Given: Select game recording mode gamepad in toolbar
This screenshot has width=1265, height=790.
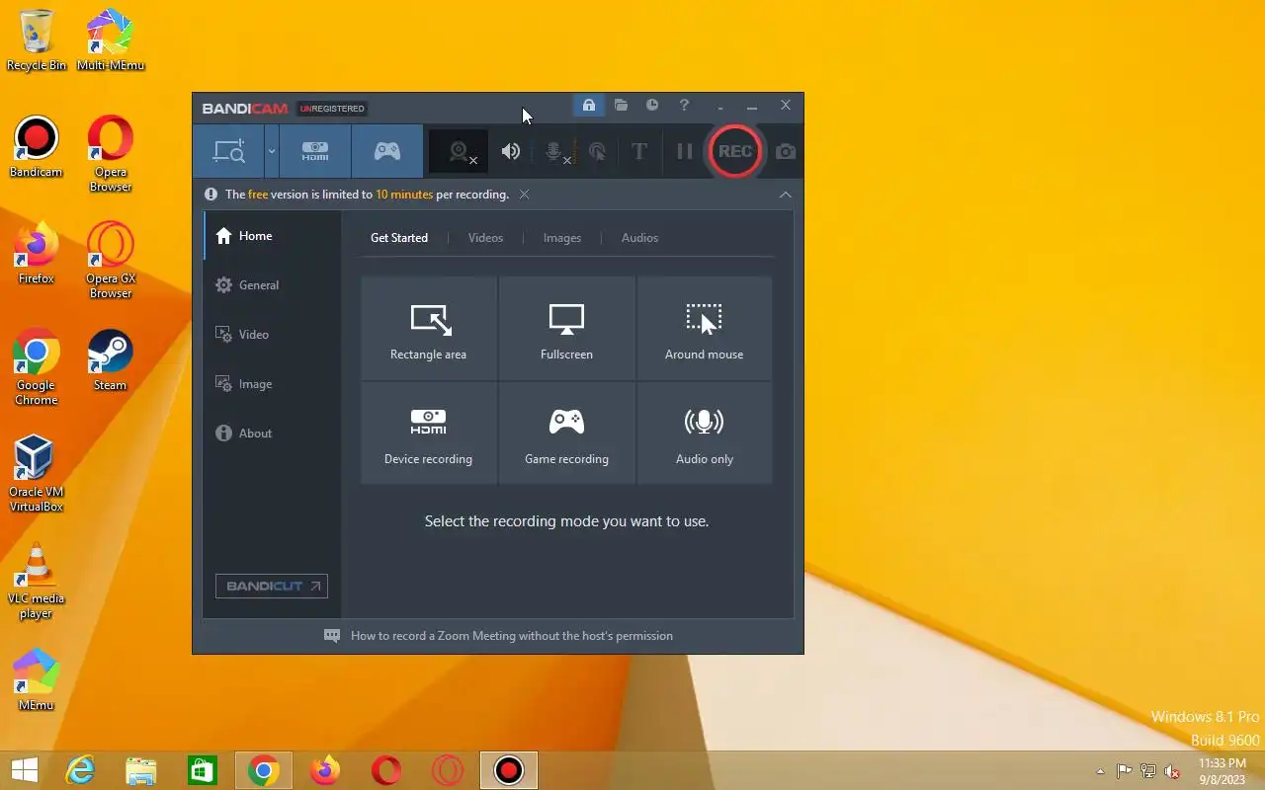Looking at the screenshot, I should (386, 151).
